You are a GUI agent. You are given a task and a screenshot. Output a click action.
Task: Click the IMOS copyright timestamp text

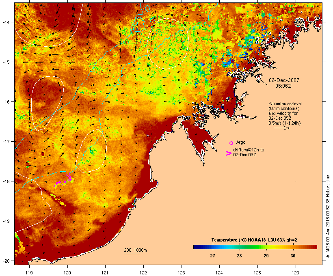[328, 217]
